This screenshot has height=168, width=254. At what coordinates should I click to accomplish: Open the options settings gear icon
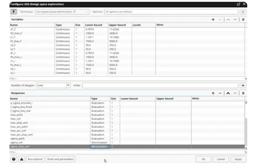[243, 12]
